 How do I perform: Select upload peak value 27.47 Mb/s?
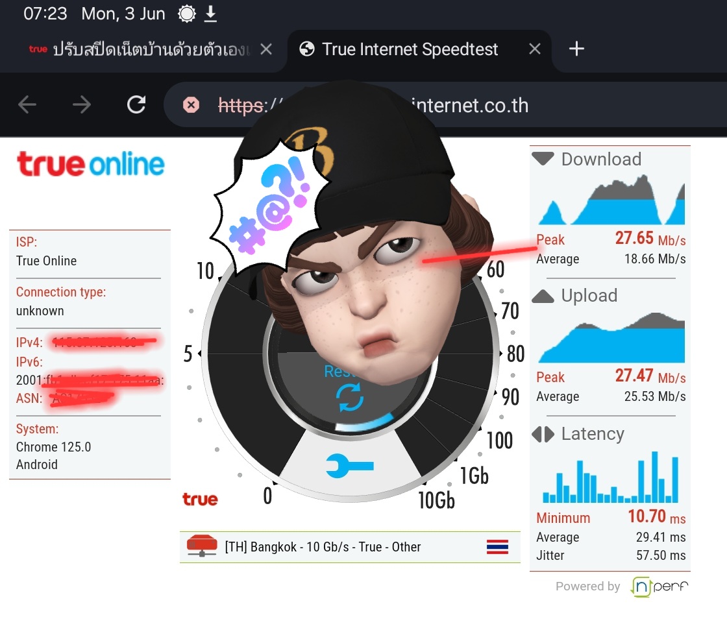[x=650, y=376]
